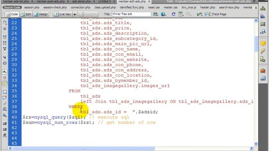269x151 pixels.
Task: Close the member-edit-ads.php tab
Action: pyautogui.click(x=149, y=1)
